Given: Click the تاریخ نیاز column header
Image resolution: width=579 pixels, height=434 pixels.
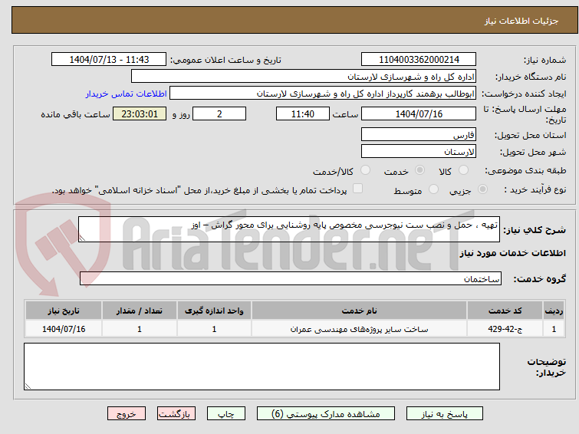Looking at the screenshot, I should 64,311.
